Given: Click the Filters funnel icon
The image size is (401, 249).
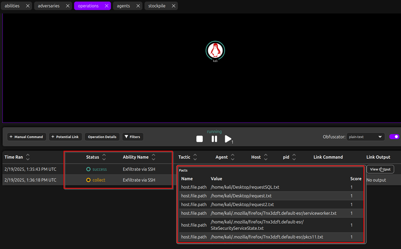Looking at the screenshot, I should click(126, 137).
